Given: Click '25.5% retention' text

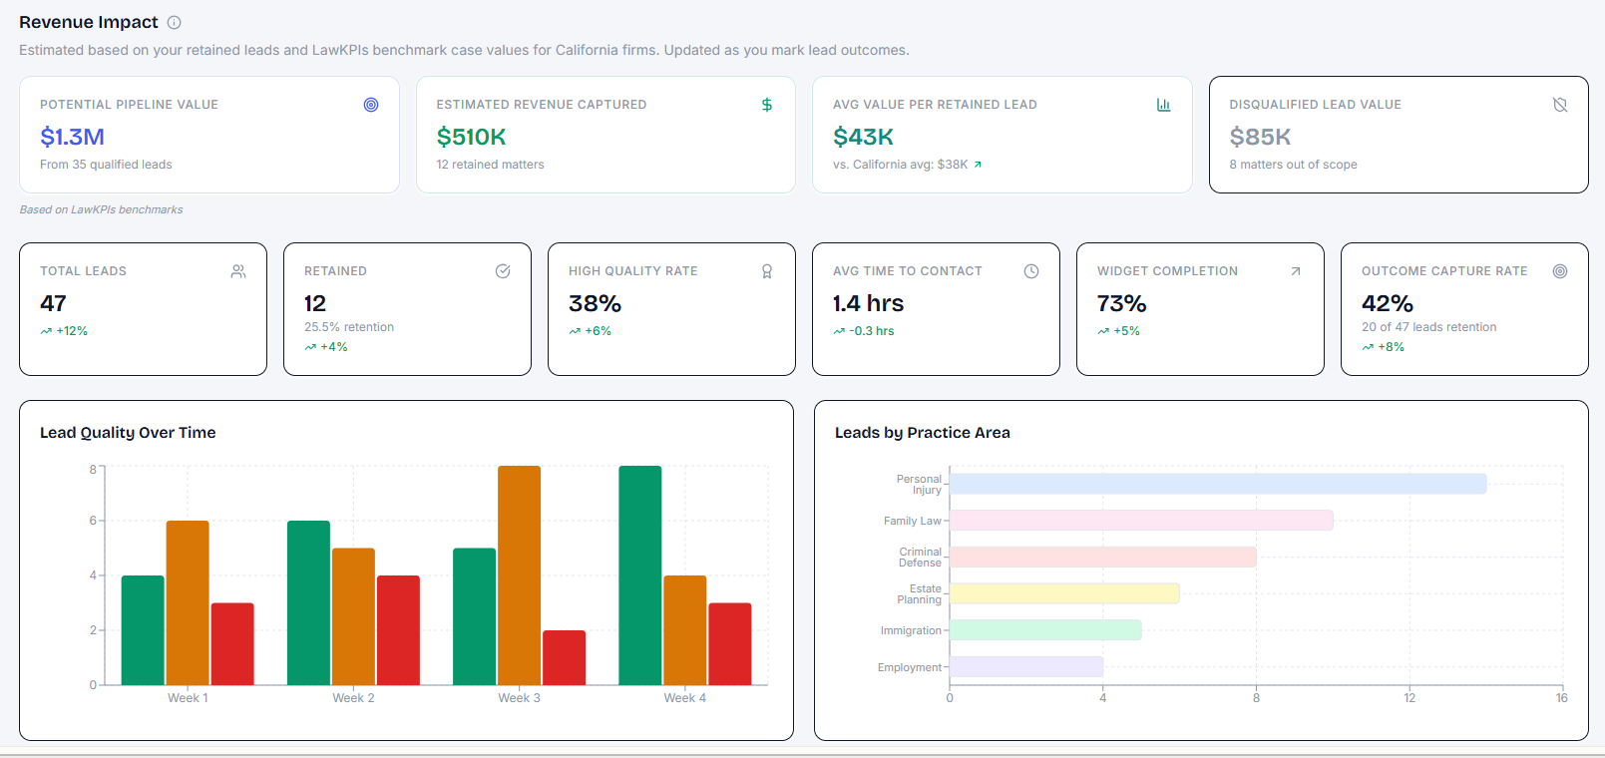Looking at the screenshot, I should tap(349, 327).
